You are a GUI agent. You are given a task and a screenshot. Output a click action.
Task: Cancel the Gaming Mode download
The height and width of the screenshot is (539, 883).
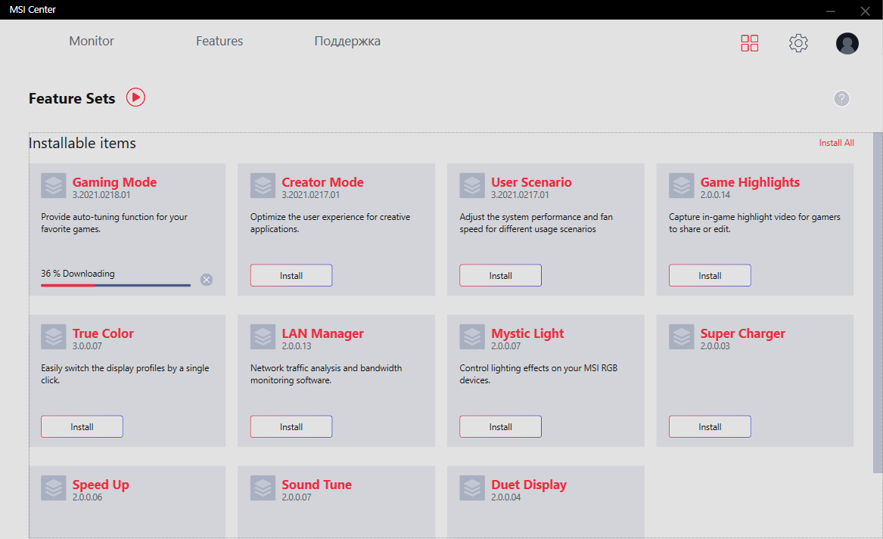tap(207, 280)
